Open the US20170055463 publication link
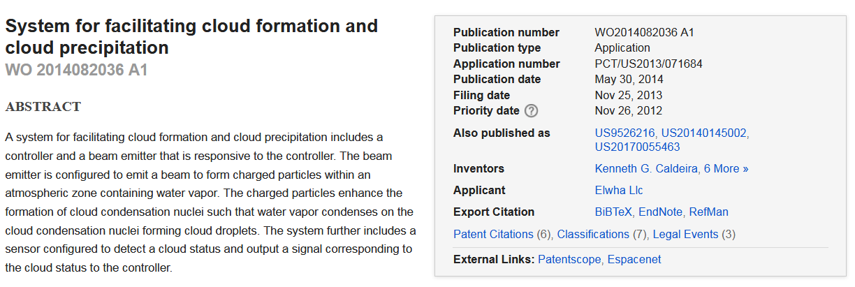 (x=637, y=147)
